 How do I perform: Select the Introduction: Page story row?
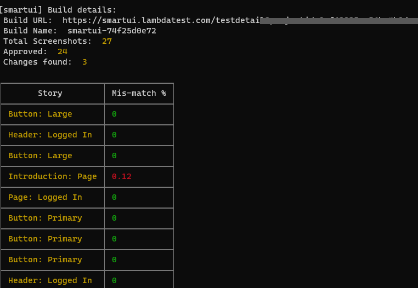pos(52,176)
